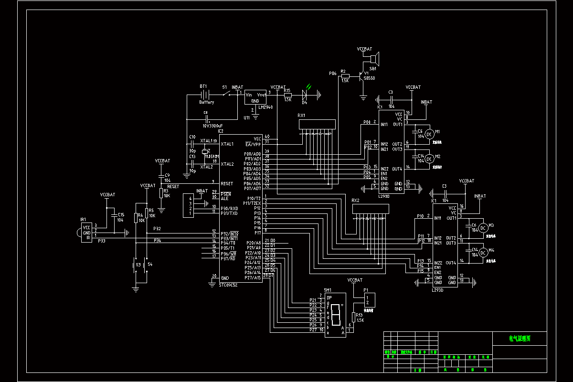Select resistor R3 10K
This screenshot has height=382, width=573.
161,193
